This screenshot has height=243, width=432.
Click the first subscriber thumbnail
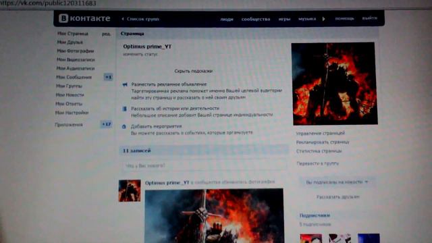point(310,238)
